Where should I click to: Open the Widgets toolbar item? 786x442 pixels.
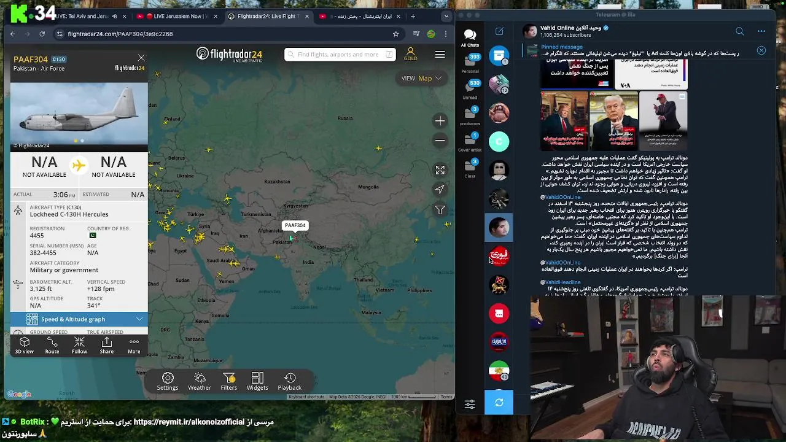pos(257,381)
